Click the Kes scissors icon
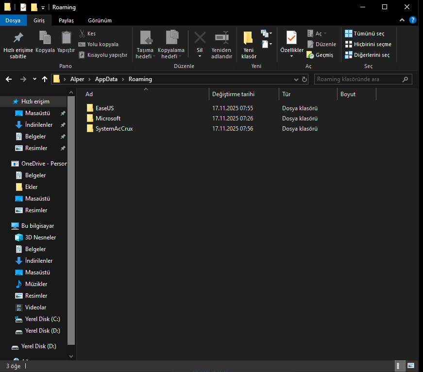The width and height of the screenshot is (423, 372). tap(82, 34)
